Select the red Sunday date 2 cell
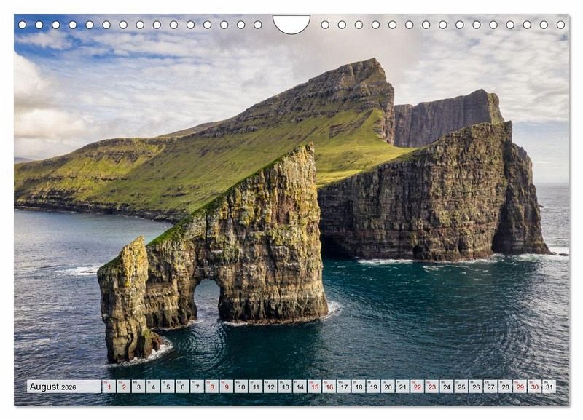This screenshot has height=420, width=583. point(124,387)
